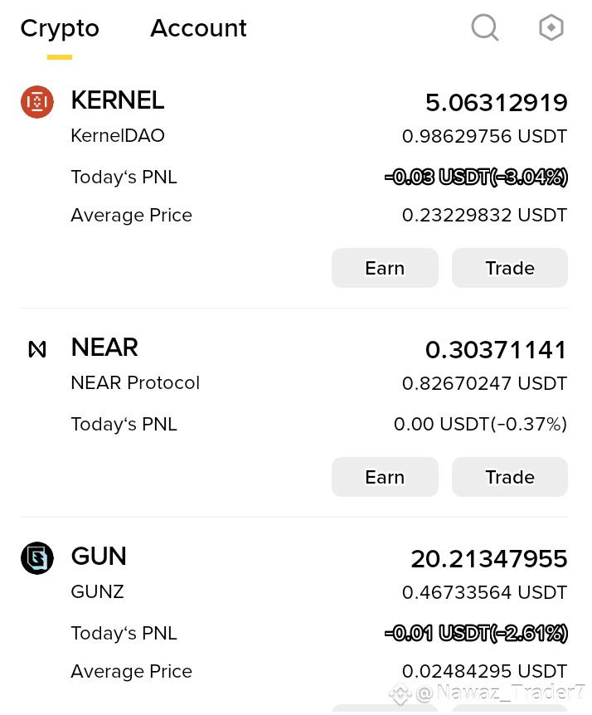Select GUN Today's PNL label
Image resolution: width=592 pixels, height=715 pixels.
[x=124, y=633]
